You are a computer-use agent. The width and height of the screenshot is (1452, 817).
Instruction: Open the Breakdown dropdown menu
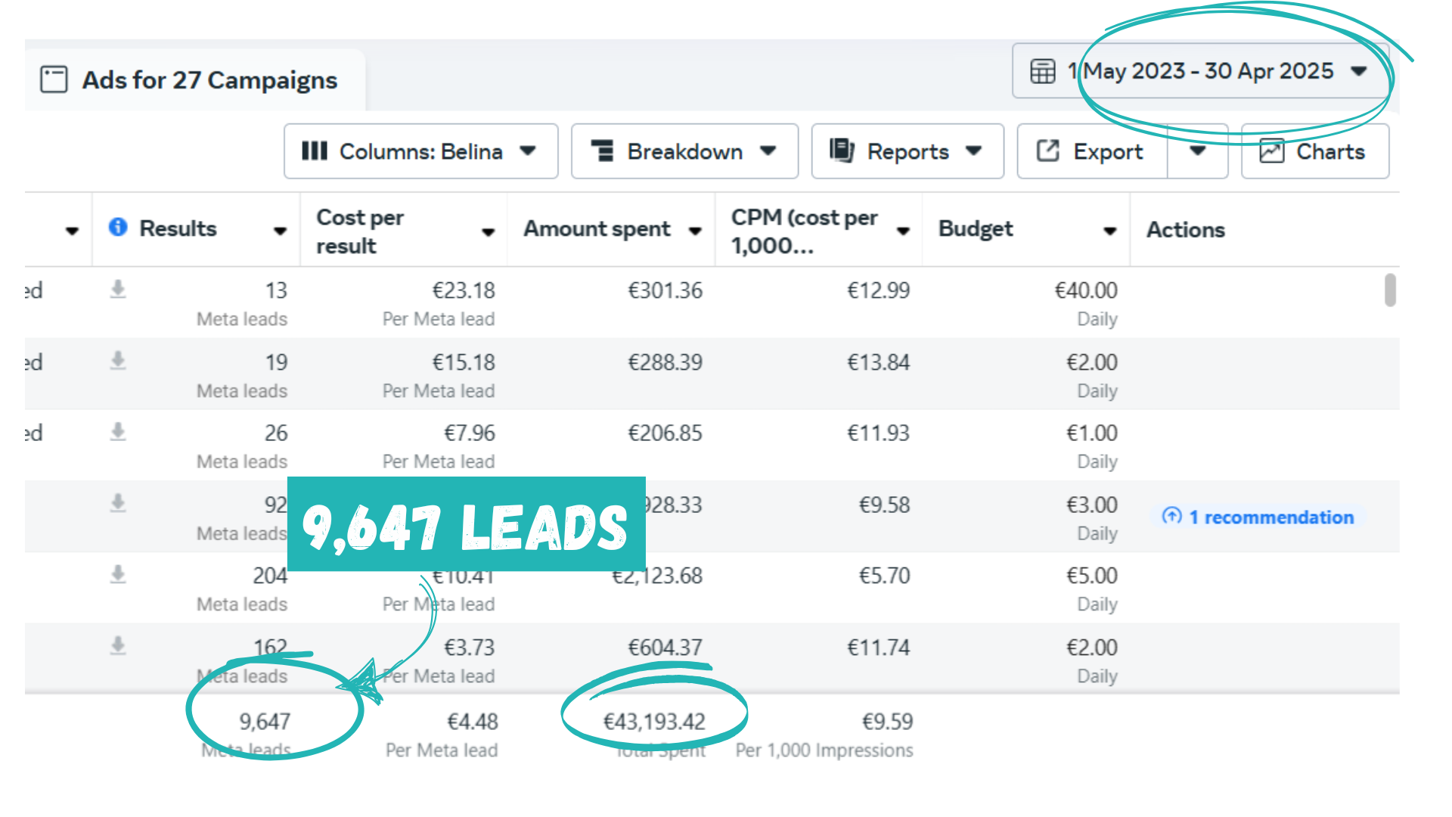click(x=684, y=151)
